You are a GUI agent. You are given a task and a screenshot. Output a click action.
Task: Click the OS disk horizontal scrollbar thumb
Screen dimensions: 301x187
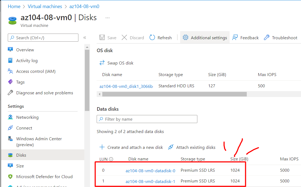click(175, 94)
